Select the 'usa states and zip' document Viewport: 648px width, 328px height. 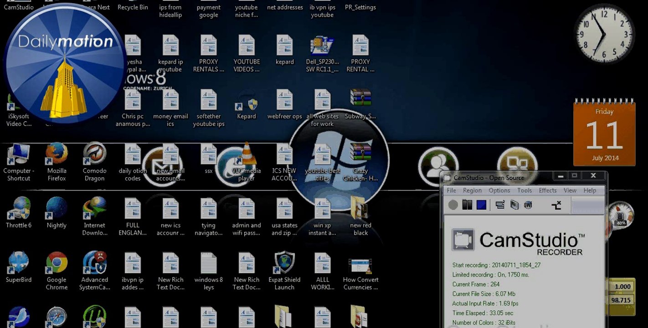pos(284,217)
